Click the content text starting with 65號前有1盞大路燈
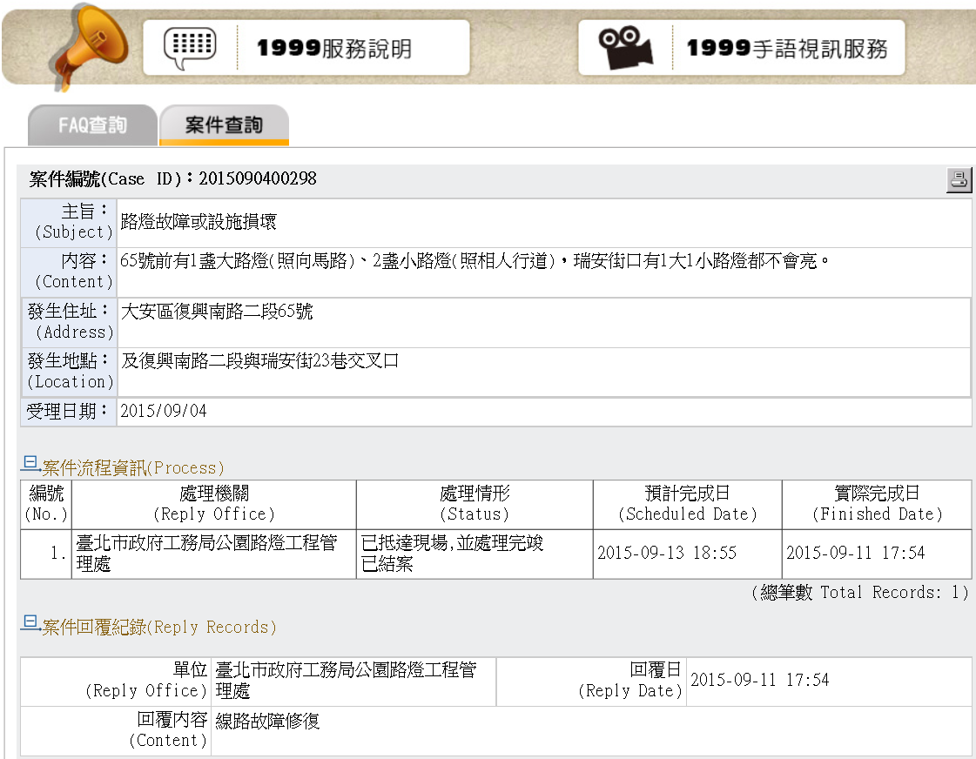Viewport: 976px width, 759px height. (475, 260)
